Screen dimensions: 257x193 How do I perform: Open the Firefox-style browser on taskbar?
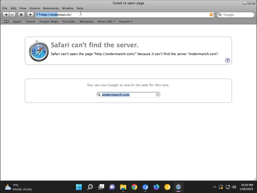(x=156, y=187)
